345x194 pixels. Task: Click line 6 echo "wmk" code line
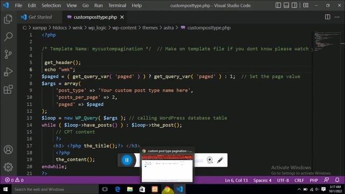pyautogui.click(x=60, y=70)
